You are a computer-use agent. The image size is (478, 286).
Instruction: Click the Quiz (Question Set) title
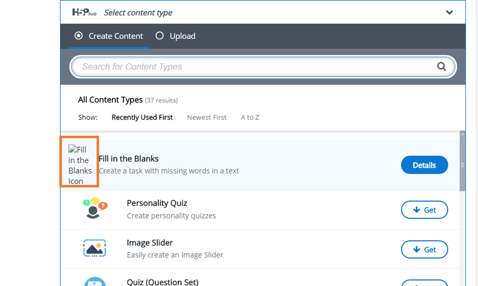(163, 282)
